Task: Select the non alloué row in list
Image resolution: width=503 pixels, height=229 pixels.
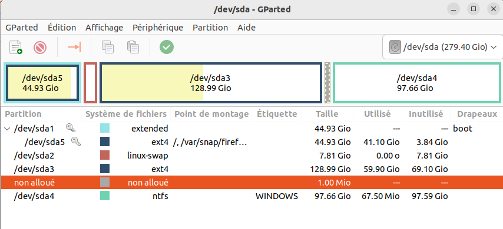Action: (251, 182)
